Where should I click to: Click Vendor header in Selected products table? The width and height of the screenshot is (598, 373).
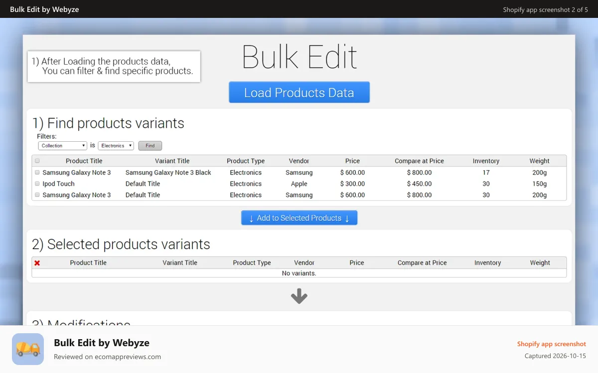304,263
